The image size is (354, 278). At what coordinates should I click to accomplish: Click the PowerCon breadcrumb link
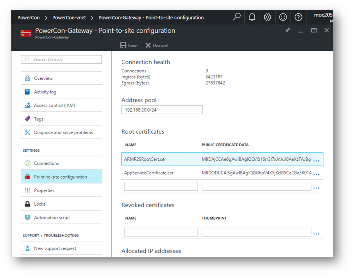29,18
